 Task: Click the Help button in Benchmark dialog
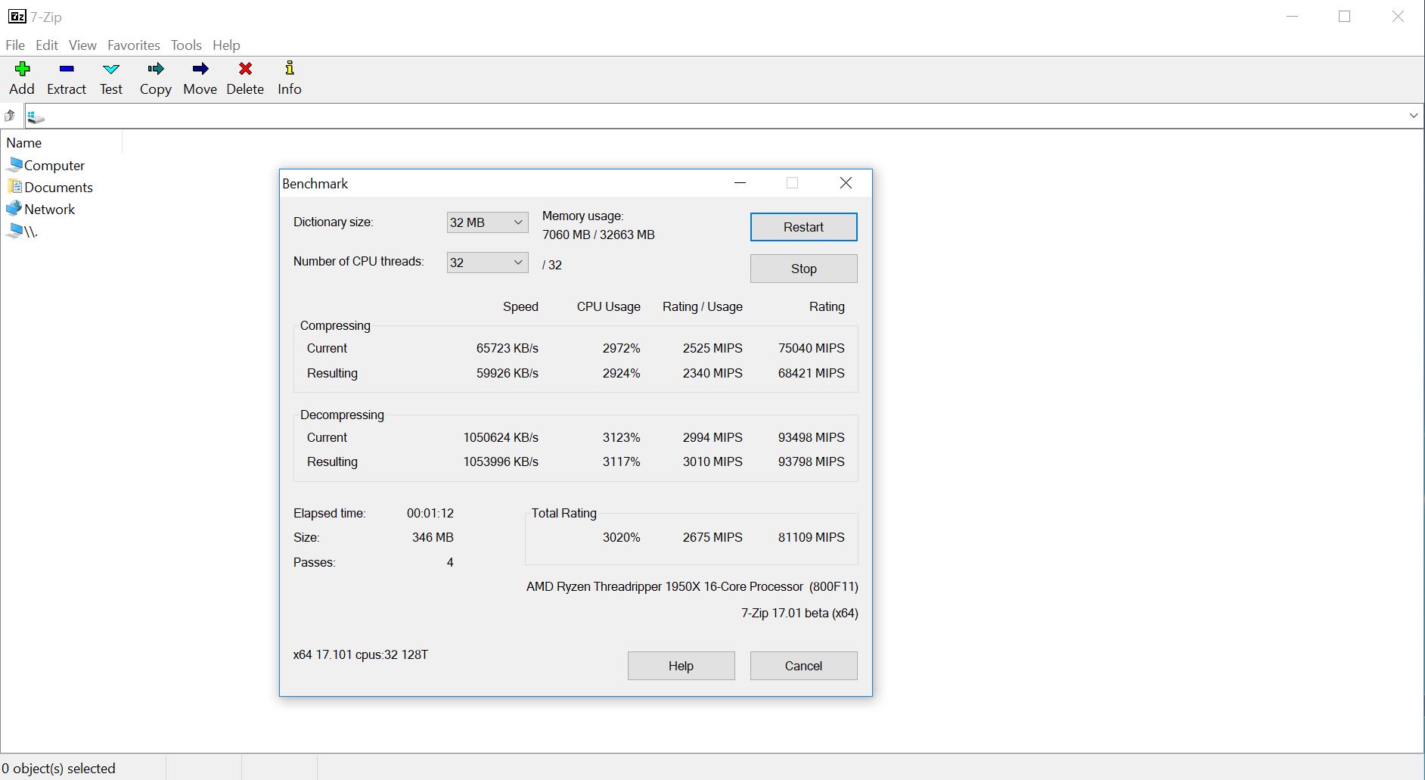(681, 666)
